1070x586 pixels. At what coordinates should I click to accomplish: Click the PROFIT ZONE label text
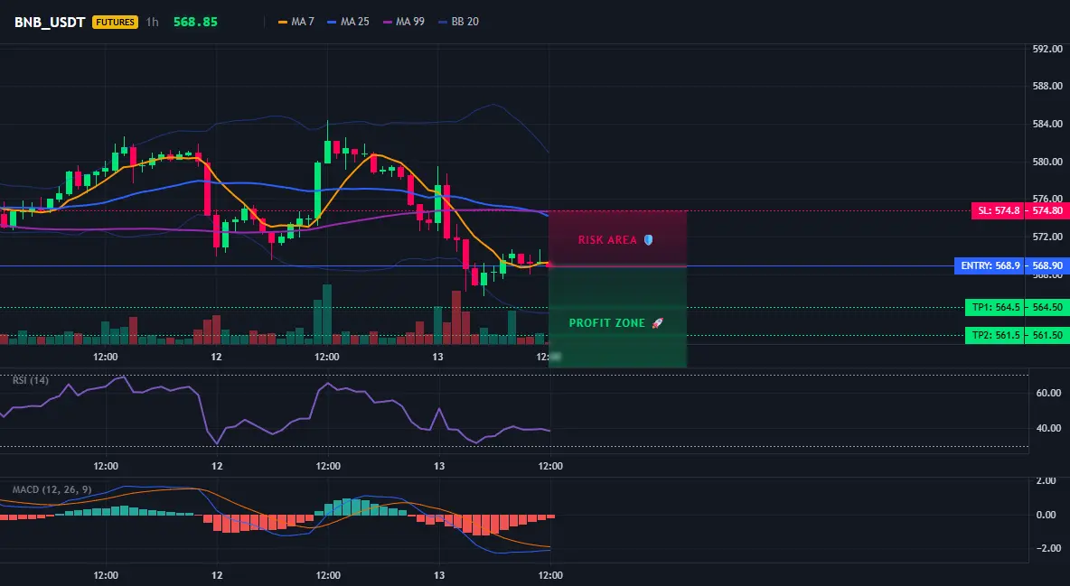pos(606,322)
